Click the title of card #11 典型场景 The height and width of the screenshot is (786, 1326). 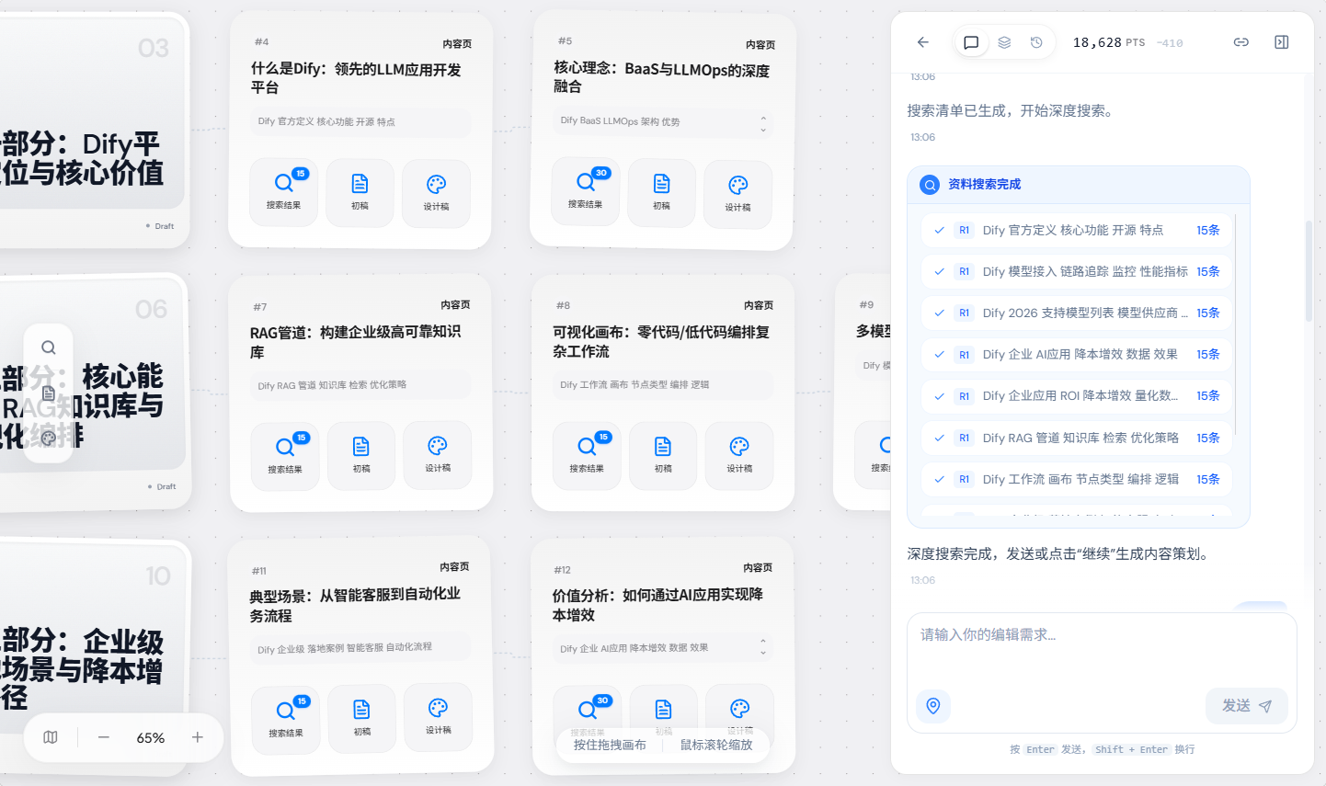coord(355,604)
